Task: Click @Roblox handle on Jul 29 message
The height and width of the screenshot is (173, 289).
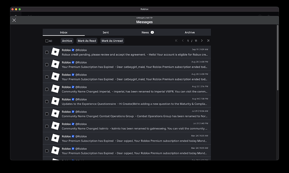Action: point(81,112)
